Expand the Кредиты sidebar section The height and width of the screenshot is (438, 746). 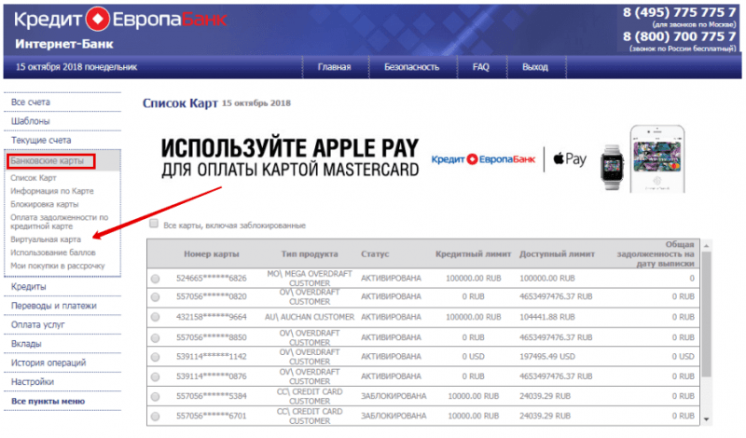click(29, 287)
